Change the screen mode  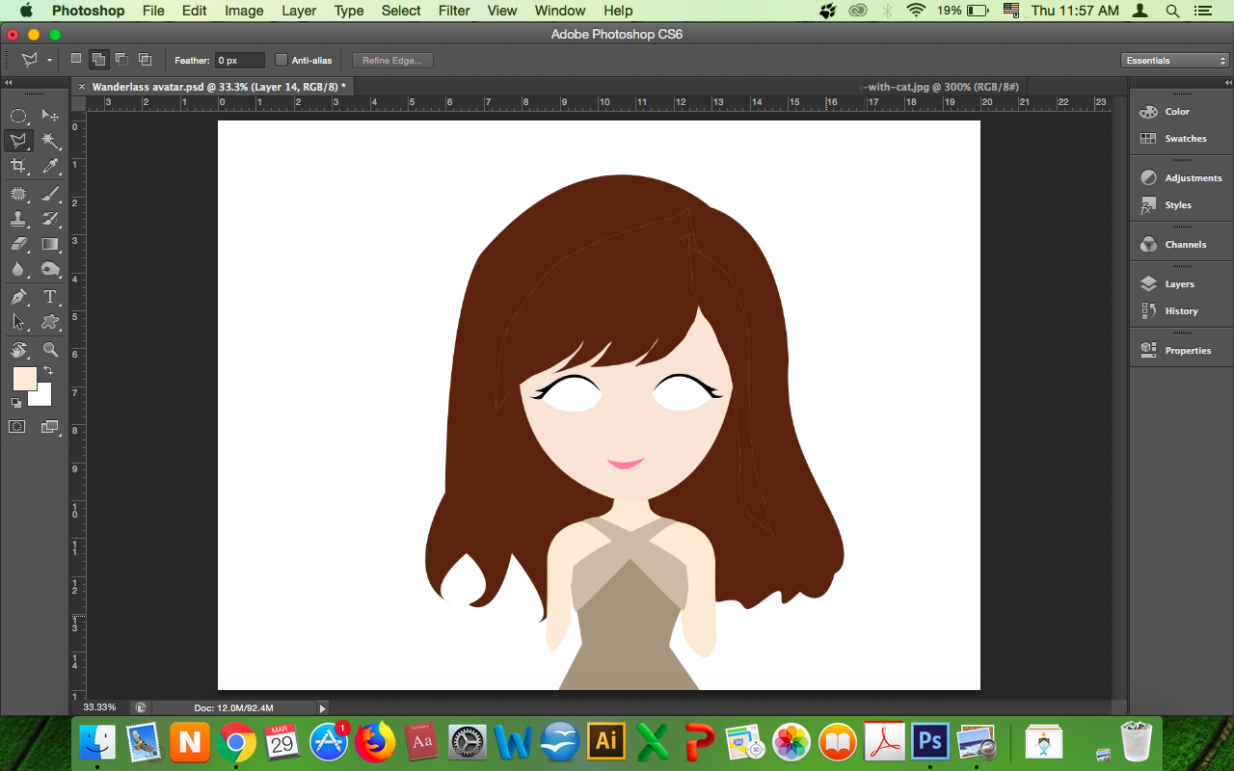point(49,426)
